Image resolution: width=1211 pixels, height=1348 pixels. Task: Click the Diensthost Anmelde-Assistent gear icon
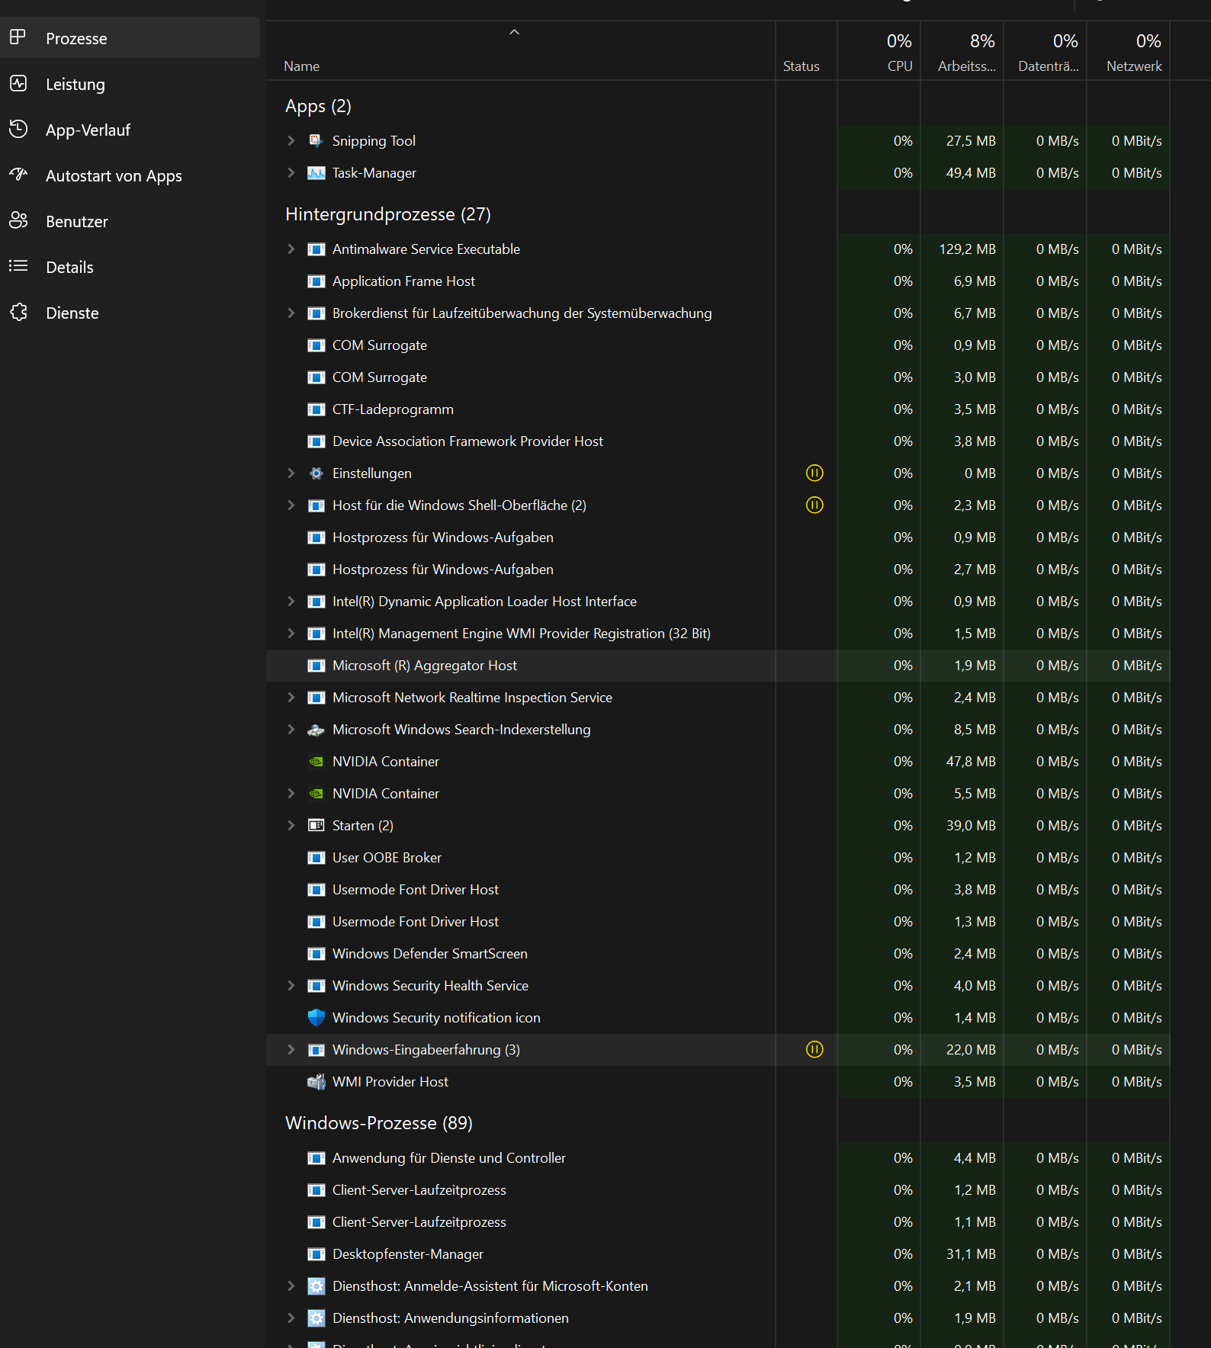pyautogui.click(x=316, y=1286)
